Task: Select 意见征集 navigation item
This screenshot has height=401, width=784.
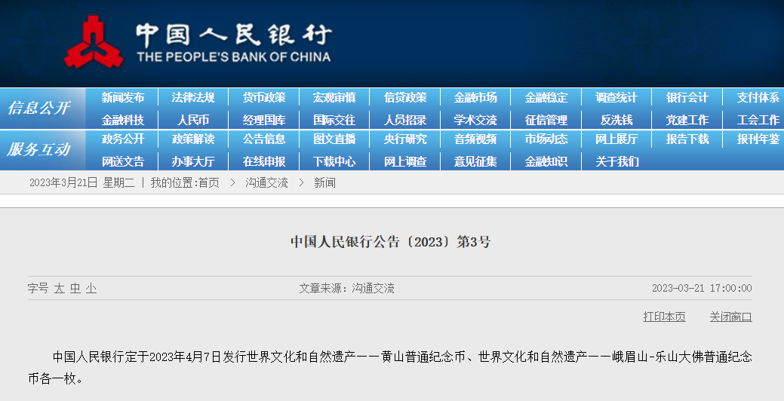Action: [475, 161]
